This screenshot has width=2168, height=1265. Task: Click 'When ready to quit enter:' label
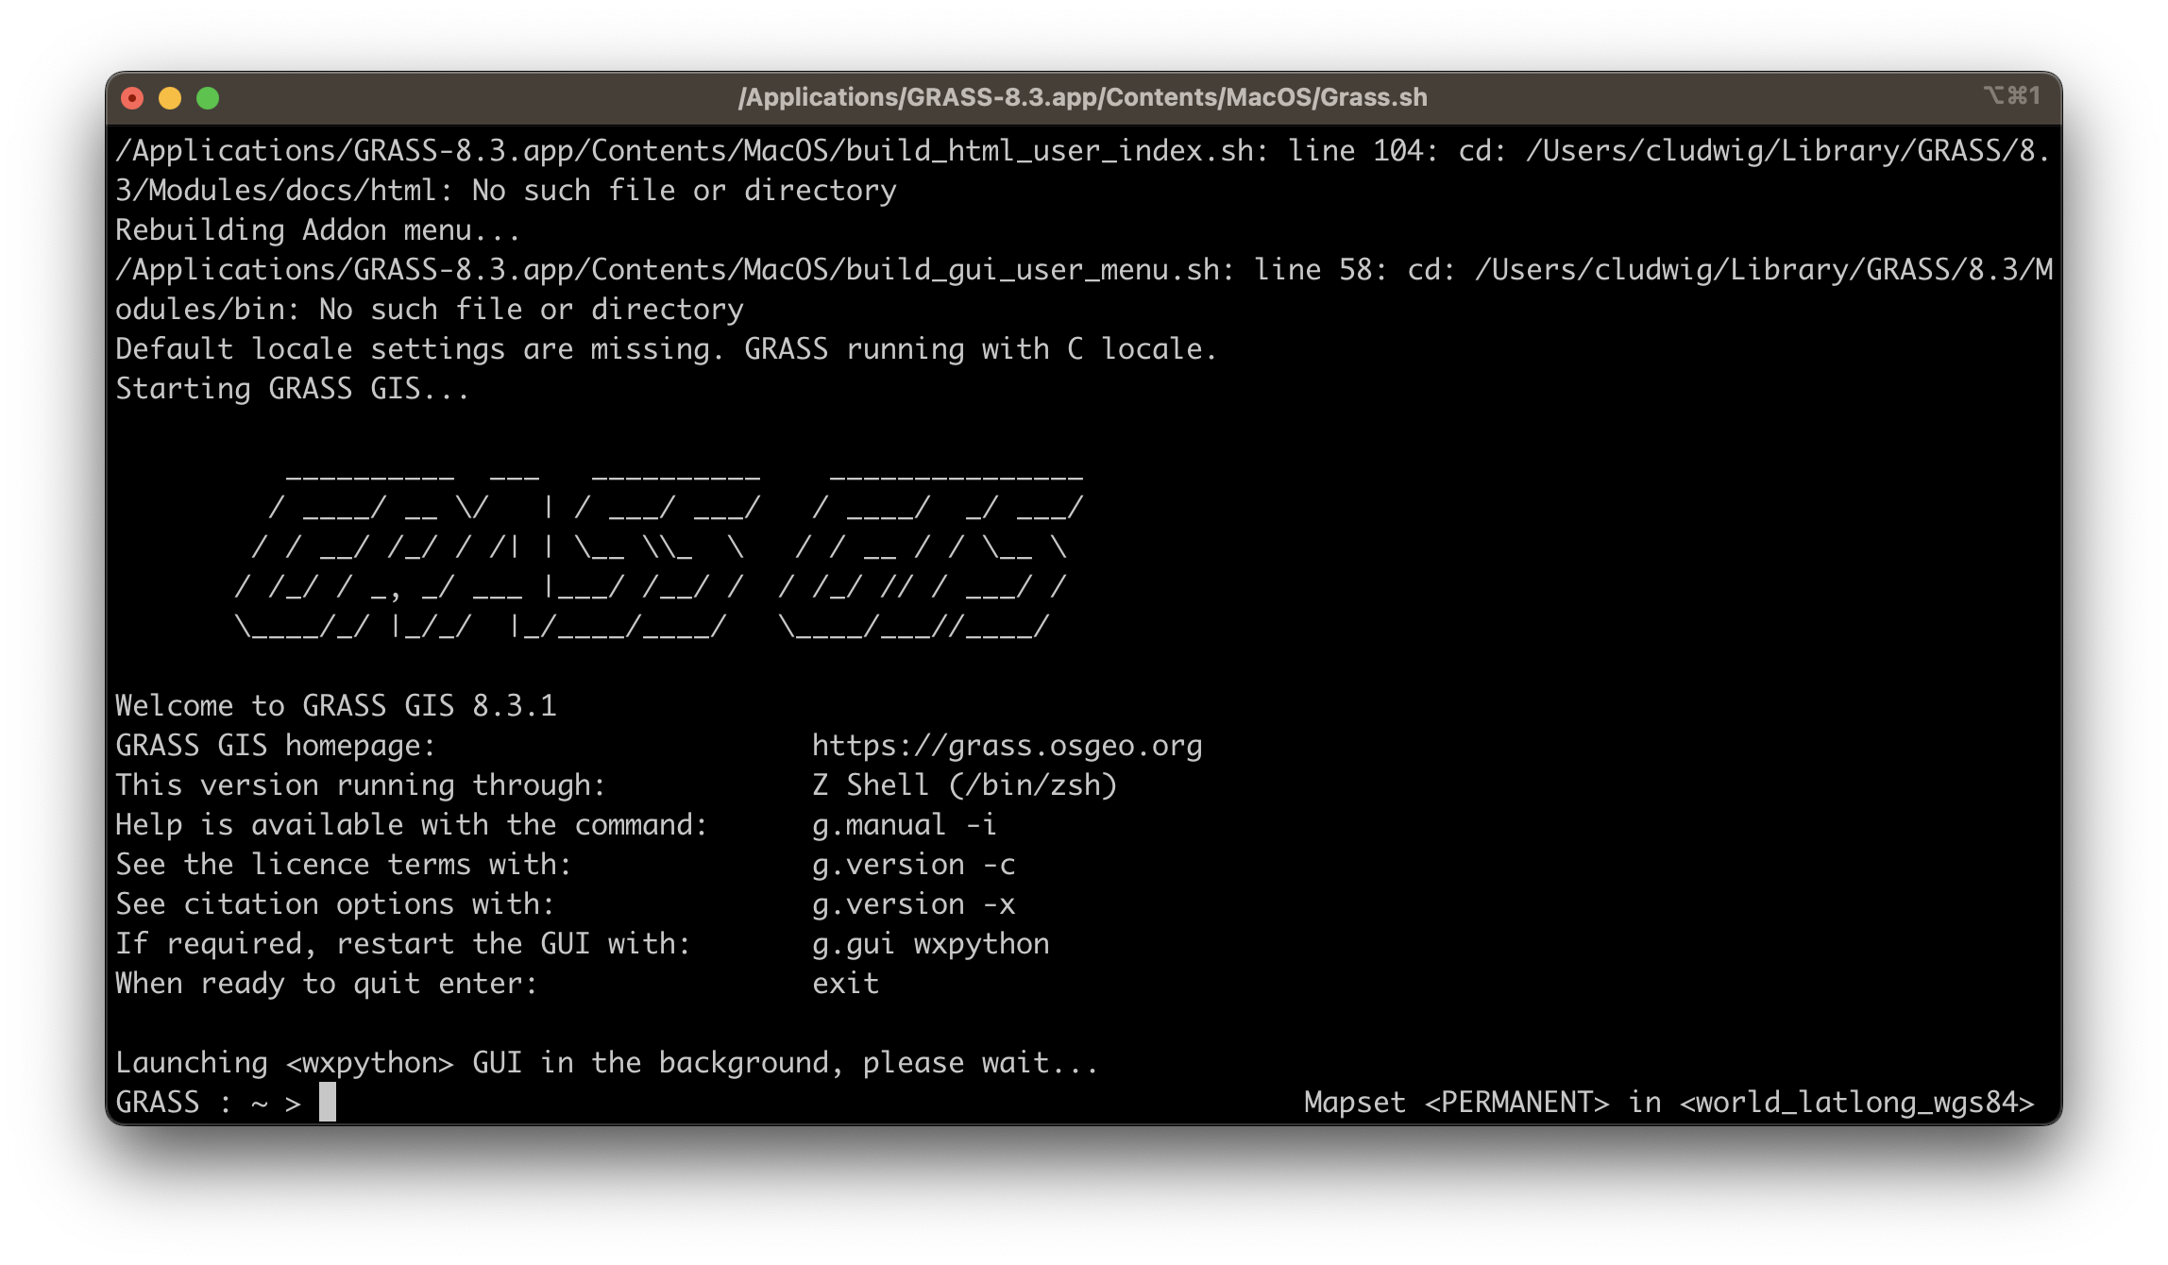326,984
